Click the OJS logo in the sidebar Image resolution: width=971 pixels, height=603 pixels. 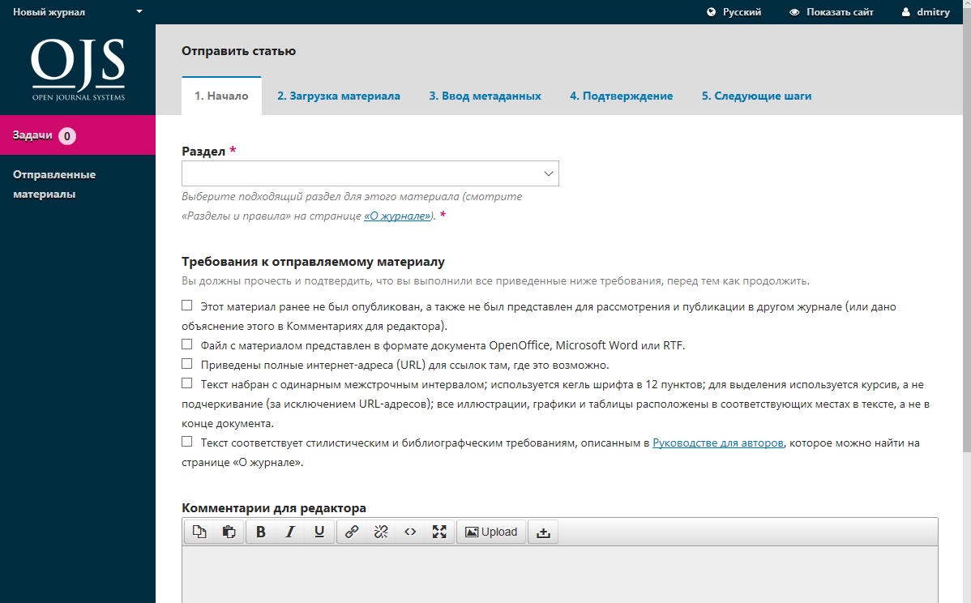coord(78,70)
